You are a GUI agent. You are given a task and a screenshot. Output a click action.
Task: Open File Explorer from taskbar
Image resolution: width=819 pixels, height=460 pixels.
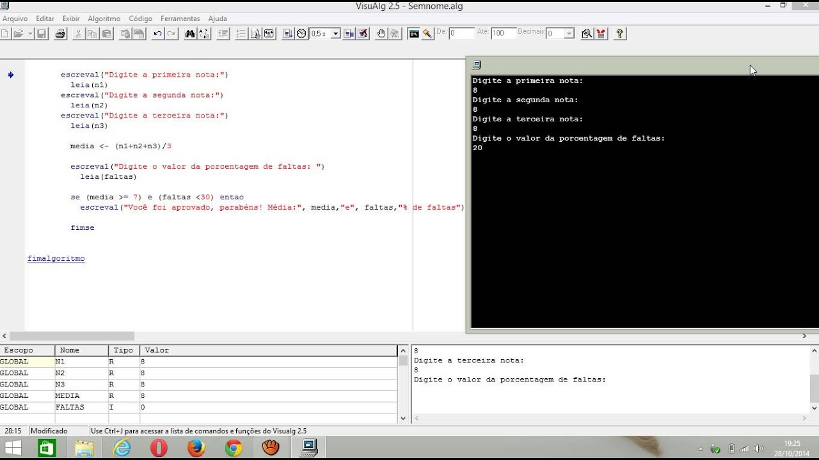pos(84,448)
